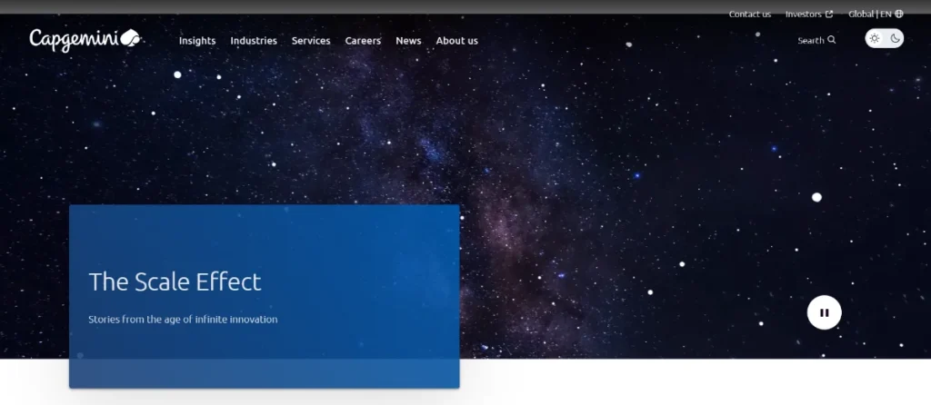The width and height of the screenshot is (931, 405).
Task: Open the Global | EN region selector
Action: pos(870,14)
